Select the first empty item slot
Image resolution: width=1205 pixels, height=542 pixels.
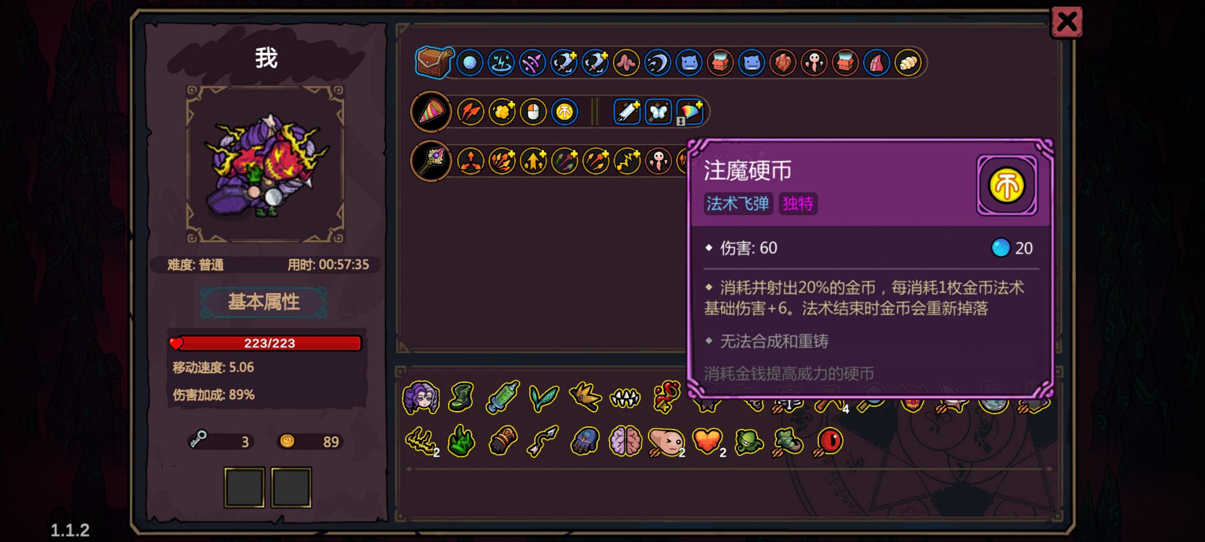244,487
